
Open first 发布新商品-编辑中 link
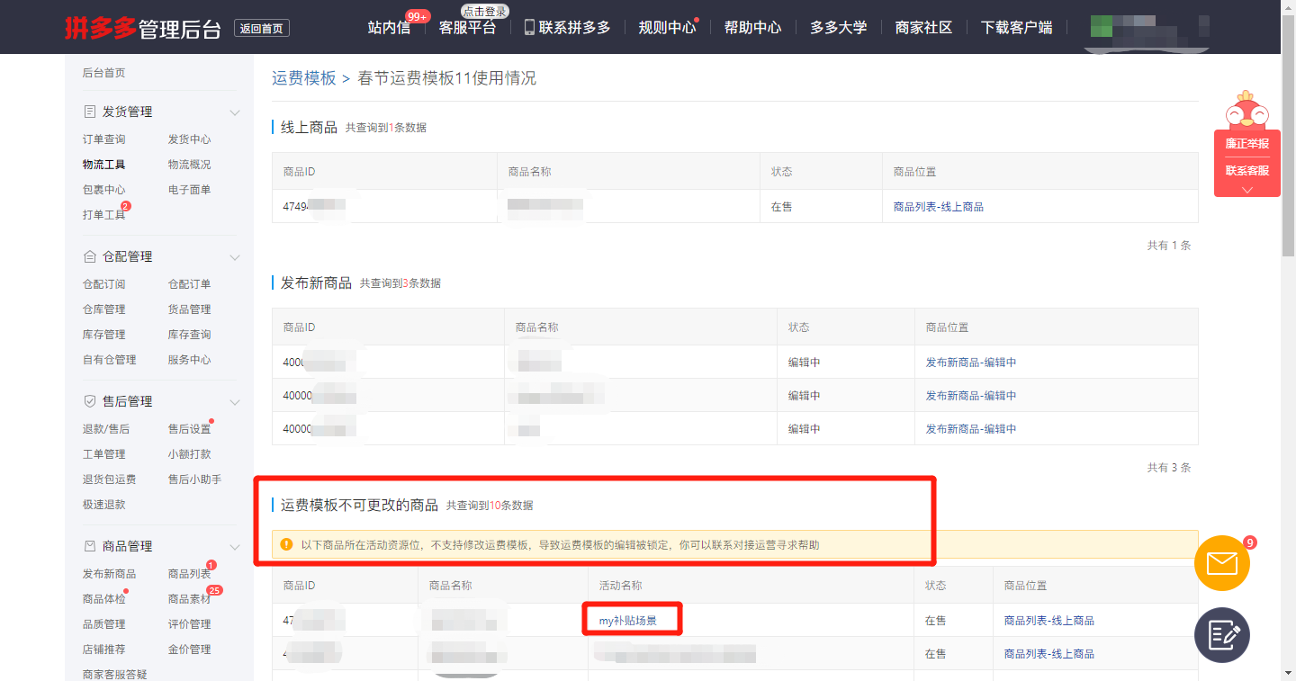tap(971, 363)
